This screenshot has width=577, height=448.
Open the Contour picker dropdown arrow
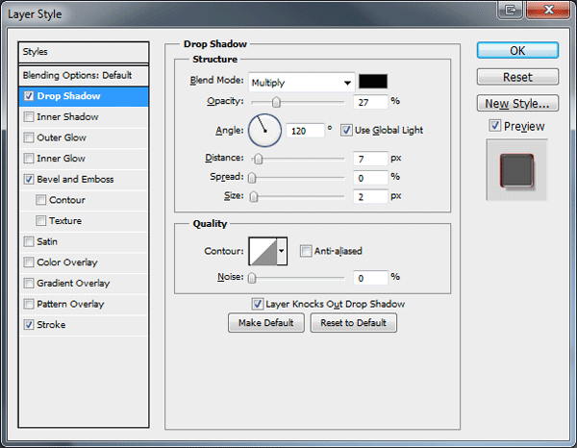point(282,251)
